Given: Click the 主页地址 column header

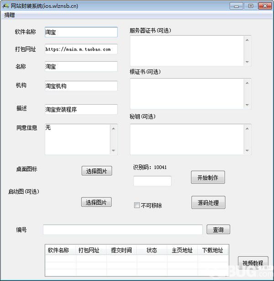Looking at the screenshot, I should pyautogui.click(x=182, y=250).
